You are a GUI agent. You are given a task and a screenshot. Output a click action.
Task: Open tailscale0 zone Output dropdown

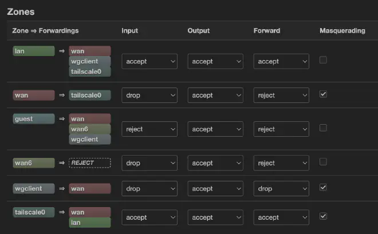tap(215, 217)
